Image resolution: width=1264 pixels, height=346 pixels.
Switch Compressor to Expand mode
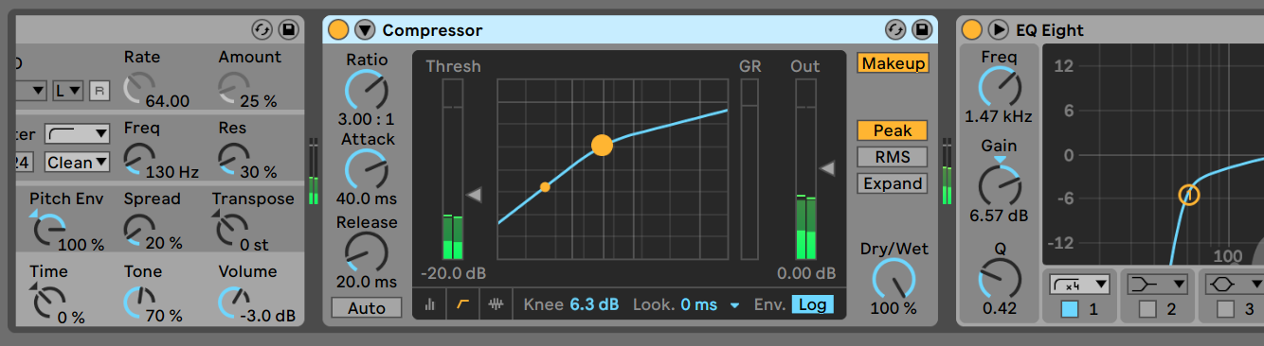point(892,183)
